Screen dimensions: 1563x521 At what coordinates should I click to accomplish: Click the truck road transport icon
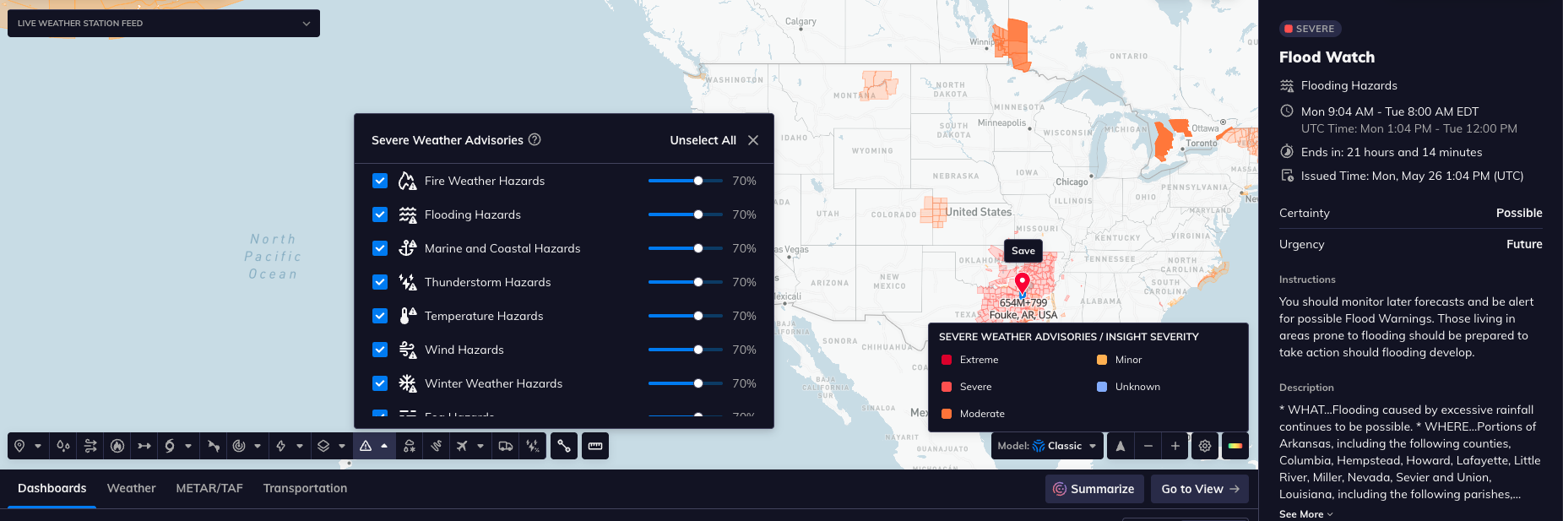(506, 446)
